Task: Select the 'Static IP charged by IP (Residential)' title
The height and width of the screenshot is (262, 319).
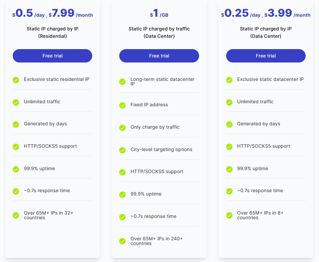Action: tap(52, 32)
